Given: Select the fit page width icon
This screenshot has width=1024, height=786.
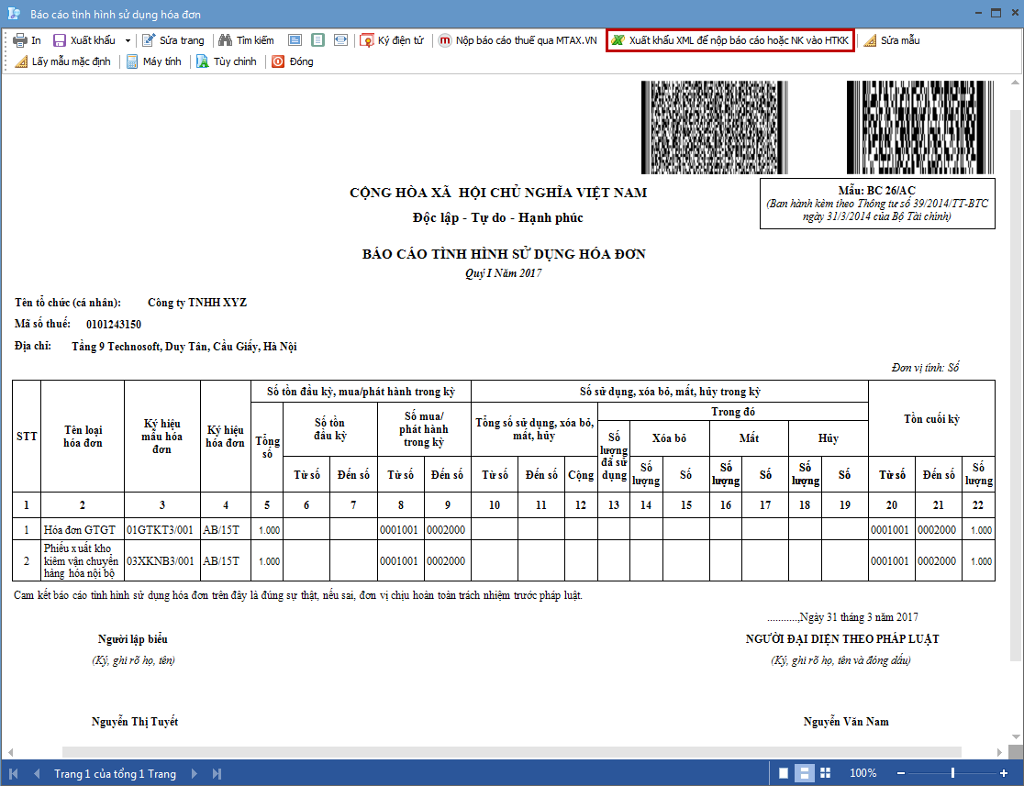Looking at the screenshot, I should [341, 40].
